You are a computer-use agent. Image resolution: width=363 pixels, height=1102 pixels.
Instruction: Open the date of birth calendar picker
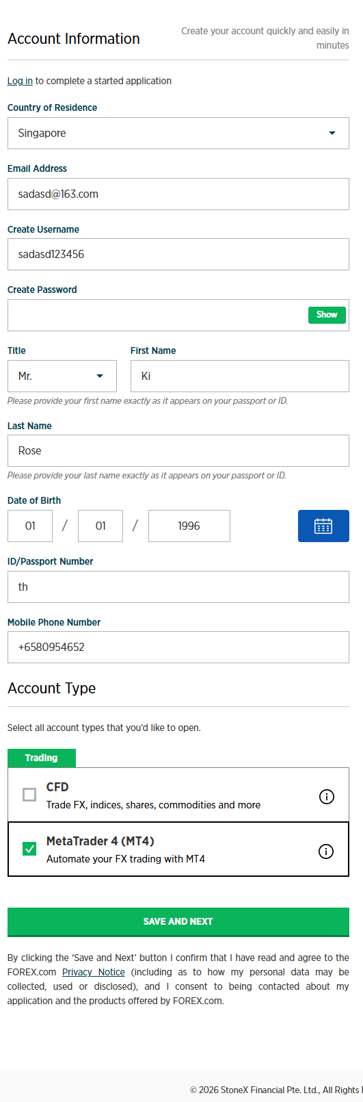323,526
